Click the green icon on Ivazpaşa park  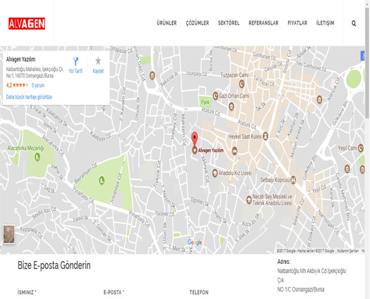click(x=101, y=180)
